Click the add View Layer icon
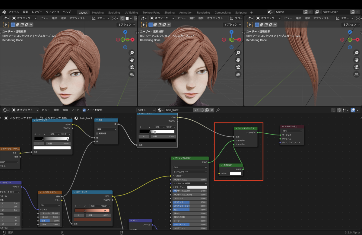The image size is (362, 235). click(x=353, y=12)
